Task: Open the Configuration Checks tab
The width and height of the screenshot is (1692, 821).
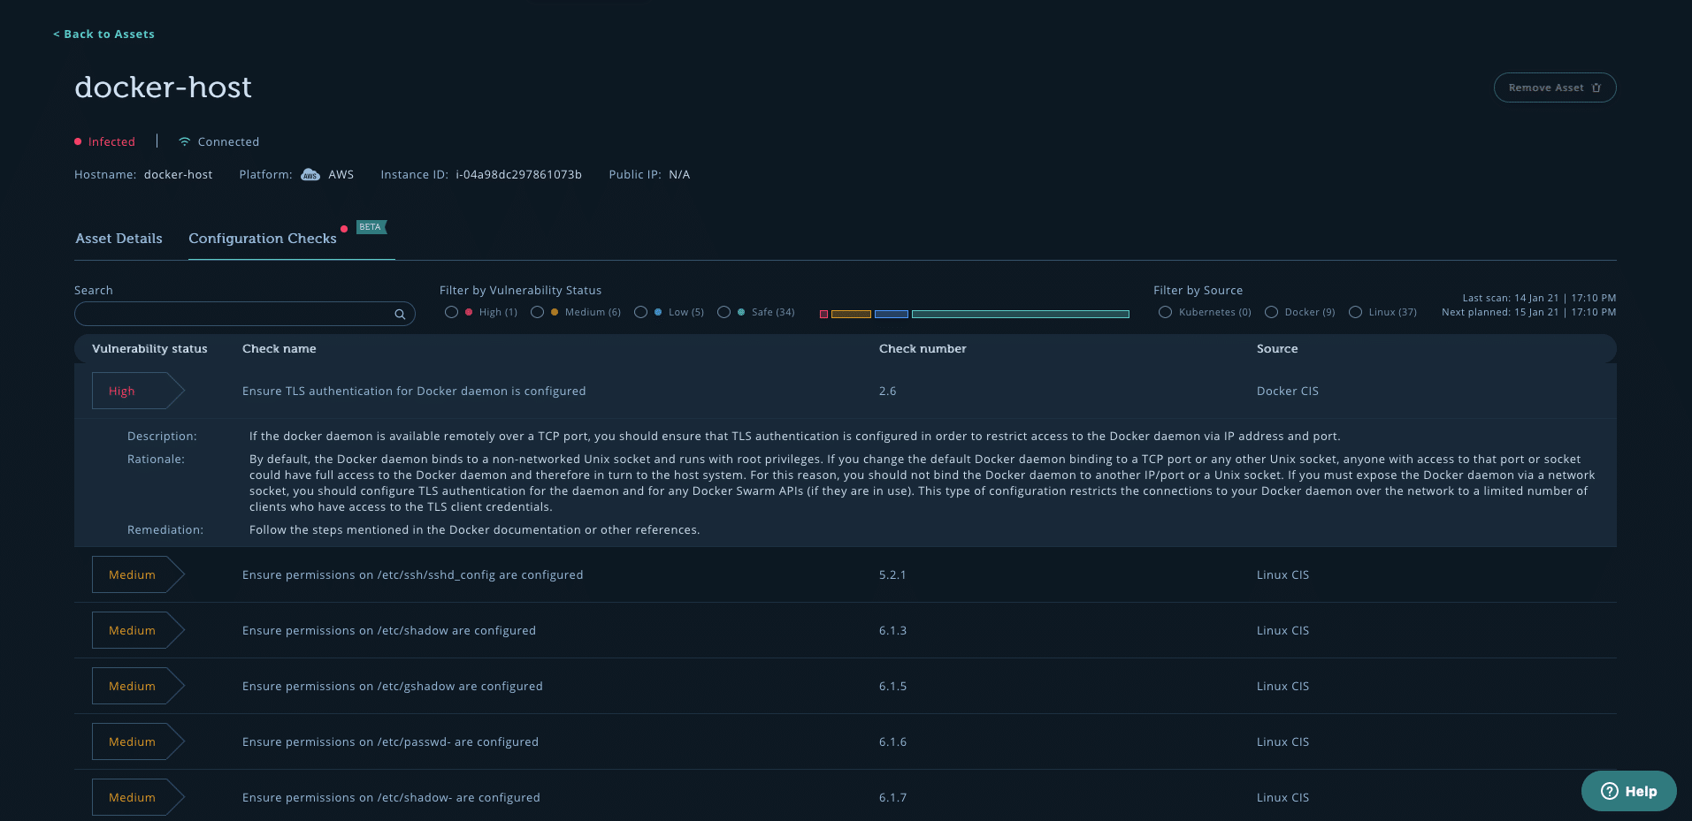Action: [262, 238]
